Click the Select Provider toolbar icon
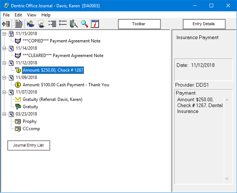Image resolution: width=237 pixels, height=193 pixels. click(41, 24)
